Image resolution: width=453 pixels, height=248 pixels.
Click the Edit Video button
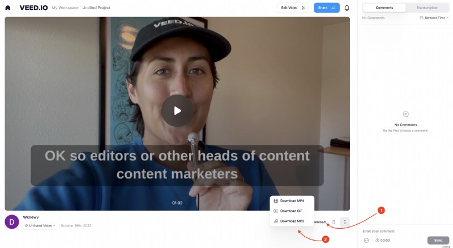[293, 8]
